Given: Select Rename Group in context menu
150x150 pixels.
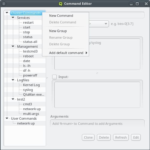Looking at the screenshot, I should click(x=66, y=37).
